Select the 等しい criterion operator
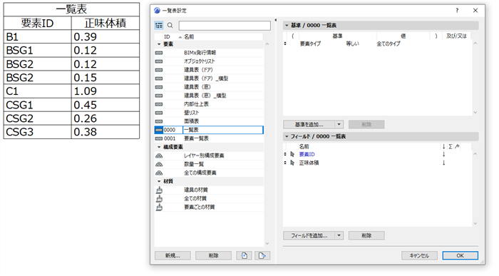Viewport: 499px width, 276px height. click(x=353, y=44)
